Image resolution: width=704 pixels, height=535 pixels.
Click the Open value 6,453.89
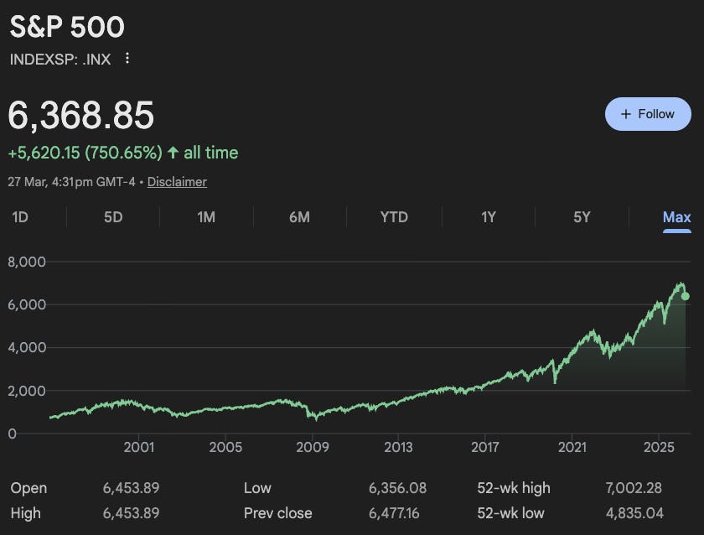tap(131, 488)
